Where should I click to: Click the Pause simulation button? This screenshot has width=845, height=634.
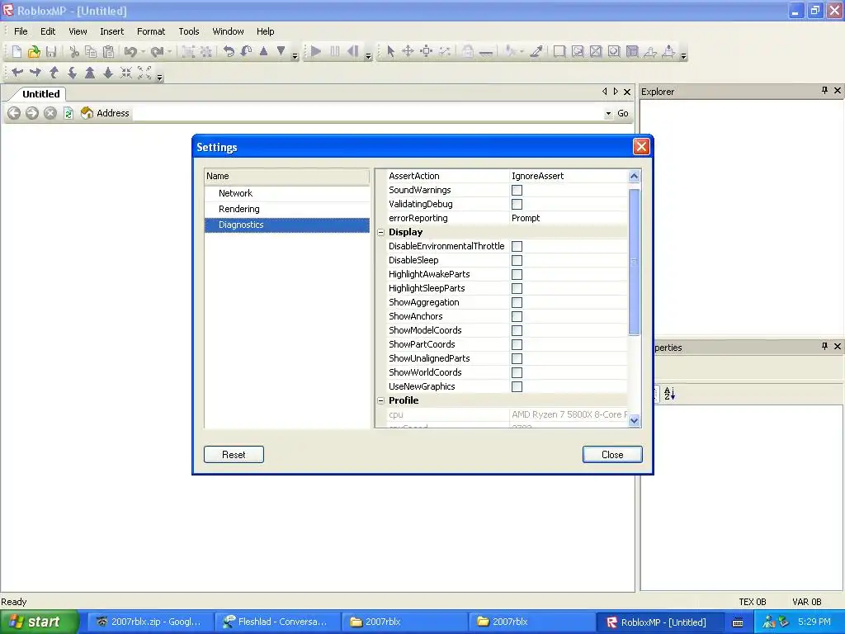[335, 51]
